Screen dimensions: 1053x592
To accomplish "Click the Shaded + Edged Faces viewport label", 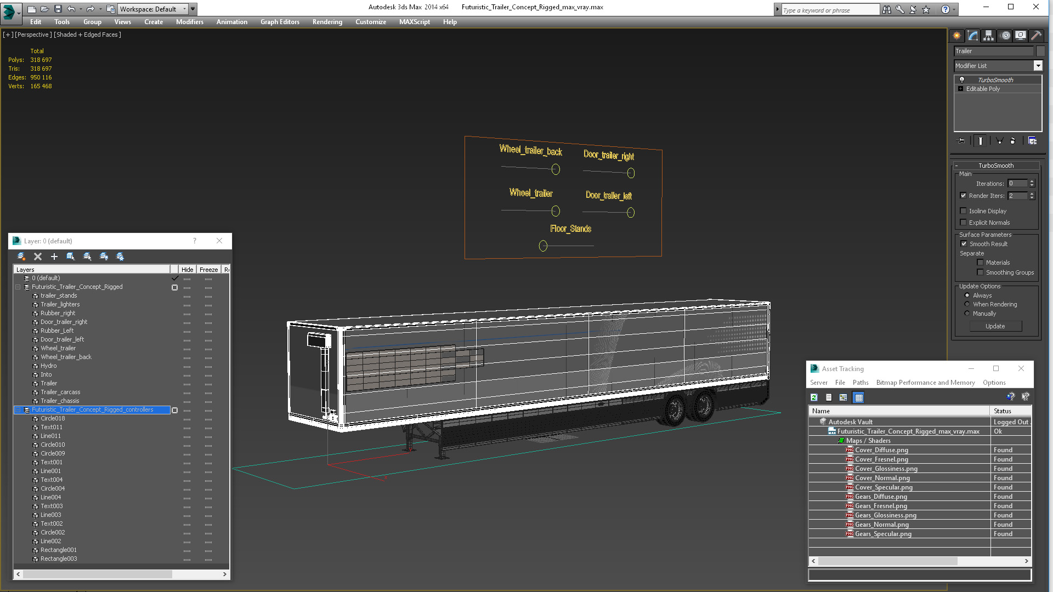I will [88, 35].
